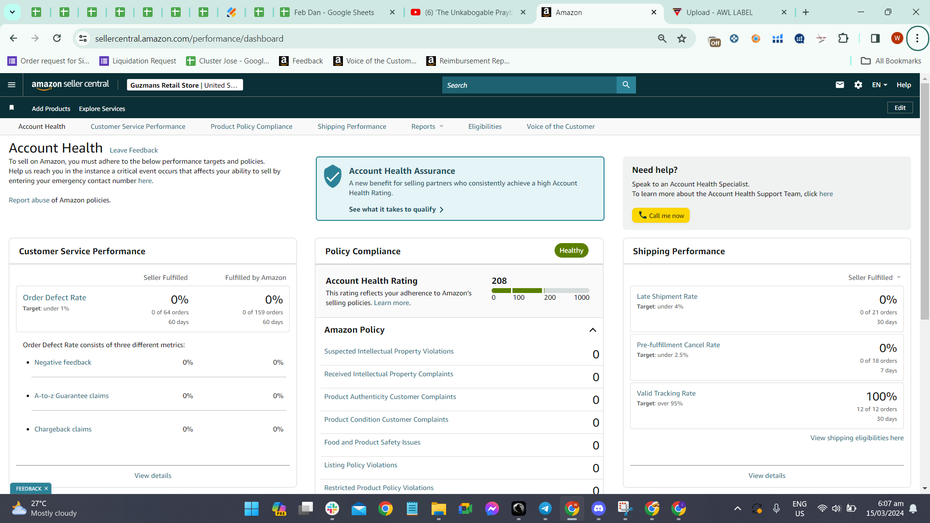The height and width of the screenshot is (523, 930).
Task: Show hidden system tray icons
Action: 737,508
